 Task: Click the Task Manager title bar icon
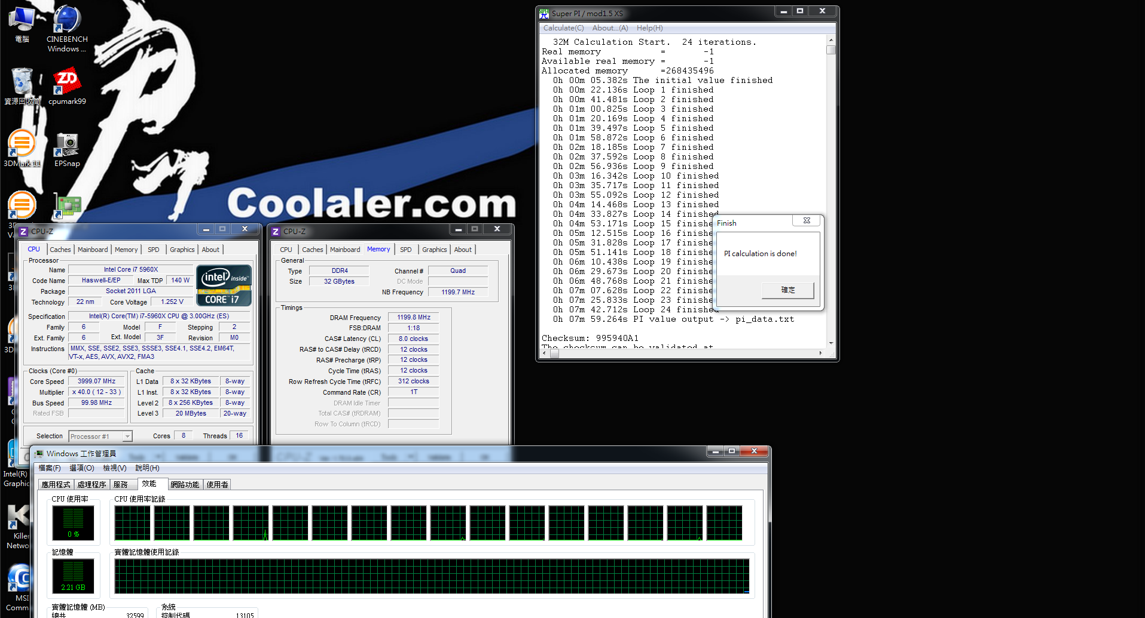(39, 454)
